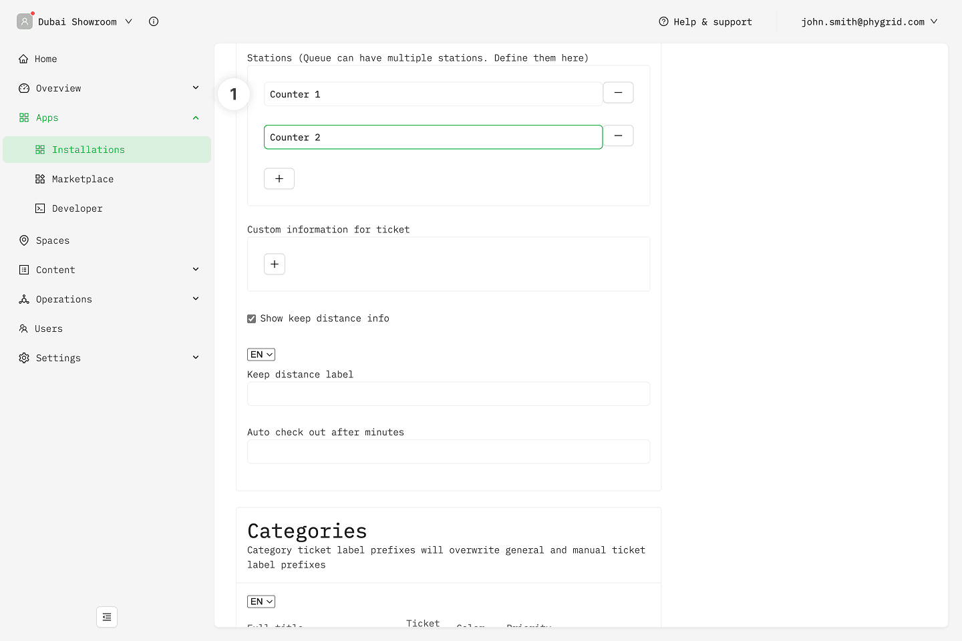Click the Keep distance label input field
This screenshot has width=962, height=641.
(x=448, y=394)
